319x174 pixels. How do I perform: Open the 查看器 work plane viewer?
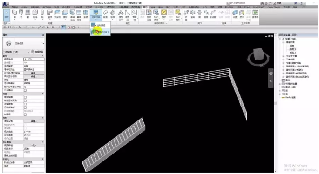pos(255,14)
